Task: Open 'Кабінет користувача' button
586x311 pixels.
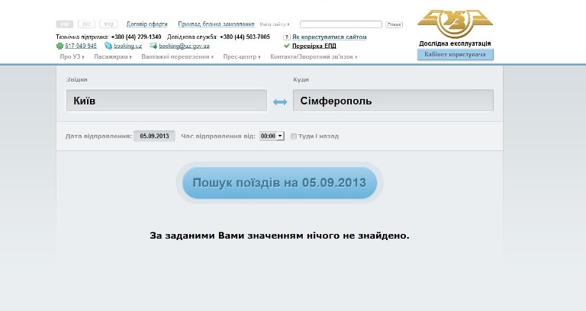Action: point(455,55)
